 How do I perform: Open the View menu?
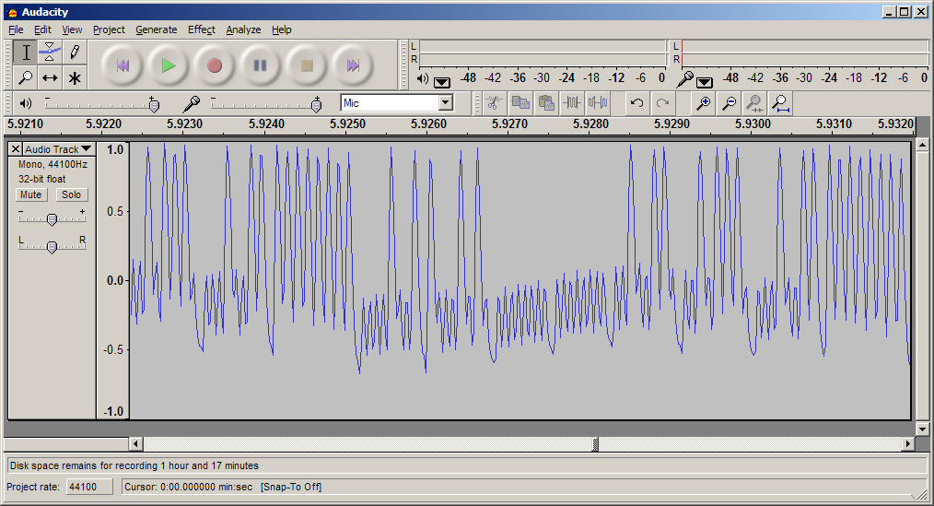72,29
